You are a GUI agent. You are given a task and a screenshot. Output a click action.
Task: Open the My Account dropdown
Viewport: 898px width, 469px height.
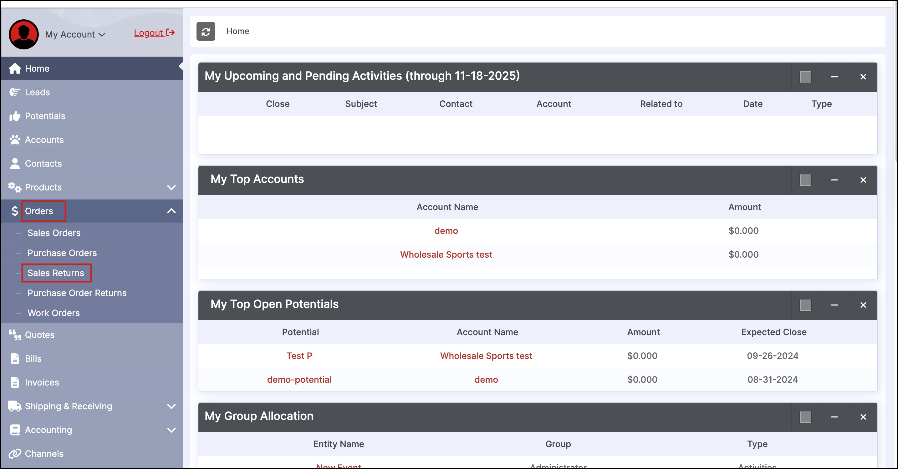(x=75, y=34)
